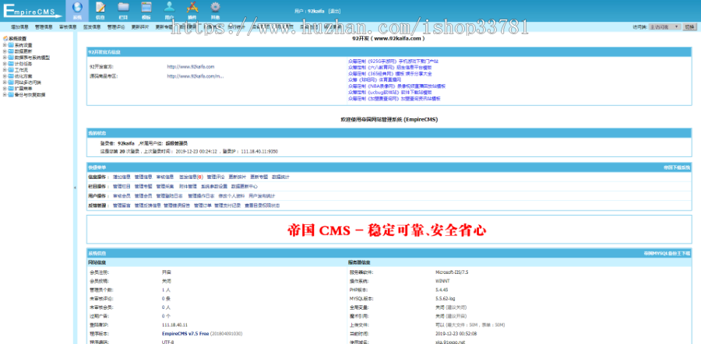Select 审核信息 in the top submenu bar
This screenshot has height=344, width=701.
coord(68,26)
